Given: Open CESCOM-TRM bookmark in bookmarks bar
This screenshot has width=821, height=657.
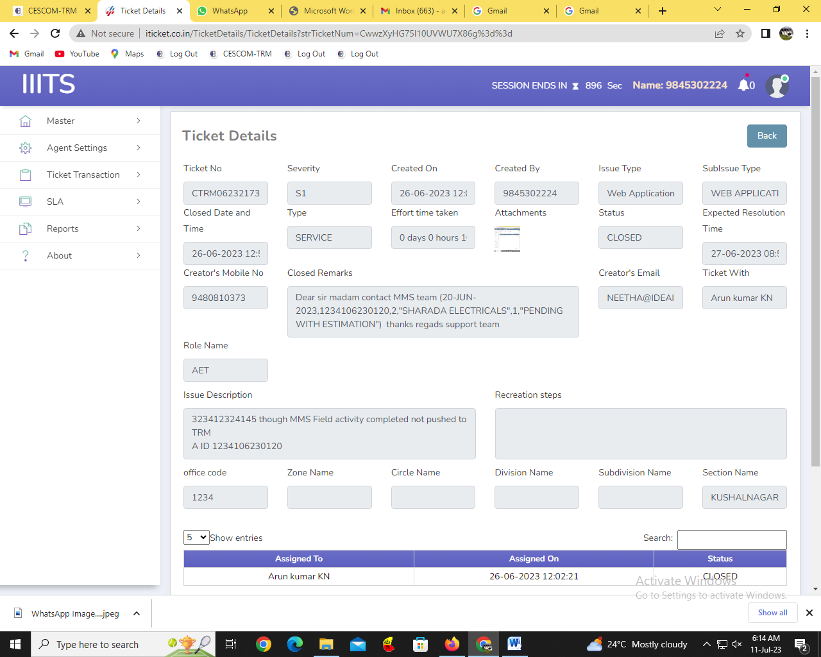Looking at the screenshot, I should pyautogui.click(x=241, y=54).
